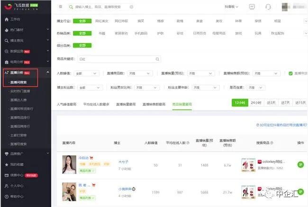The width and height of the screenshot is (308, 207).
Task: Open 品牌推广 diamond icon in sidebar
Action: (7, 154)
